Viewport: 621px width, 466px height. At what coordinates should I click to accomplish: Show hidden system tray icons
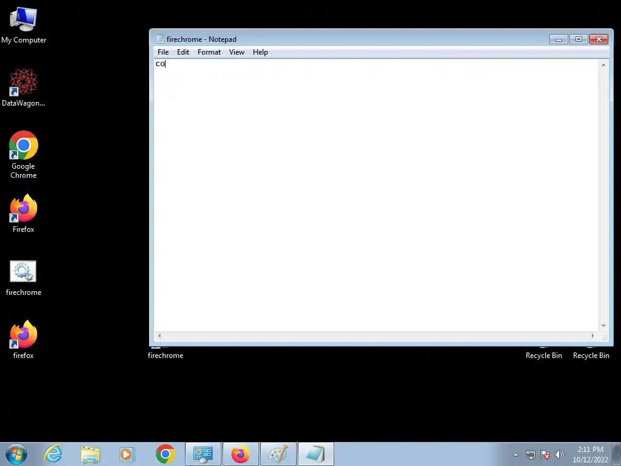[515, 454]
